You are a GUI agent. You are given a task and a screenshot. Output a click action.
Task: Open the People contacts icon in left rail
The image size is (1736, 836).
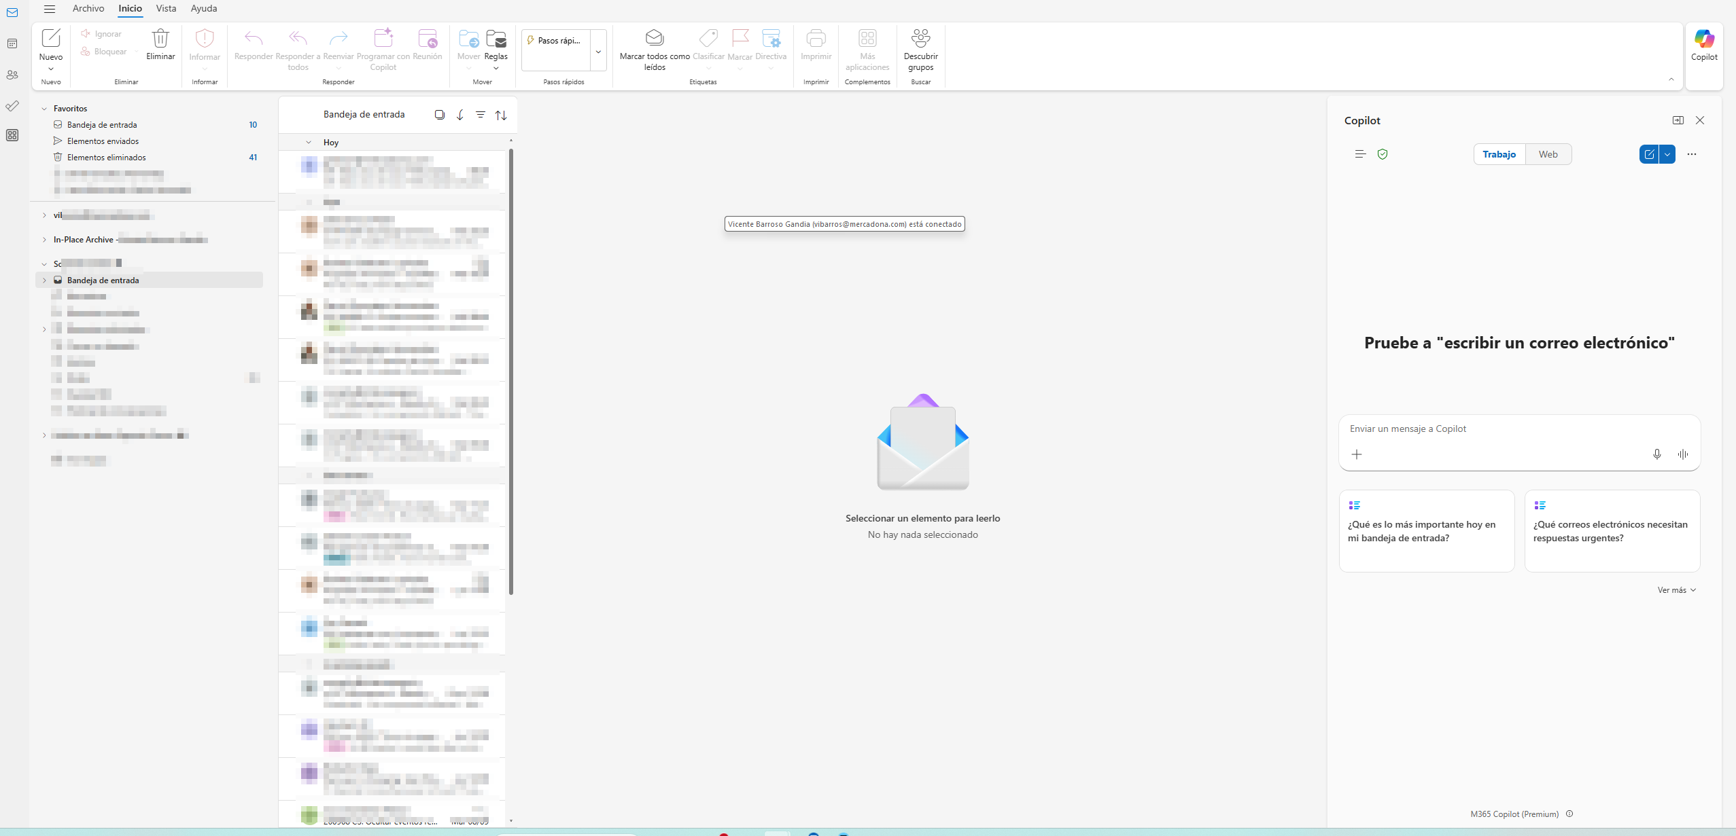pos(12,75)
